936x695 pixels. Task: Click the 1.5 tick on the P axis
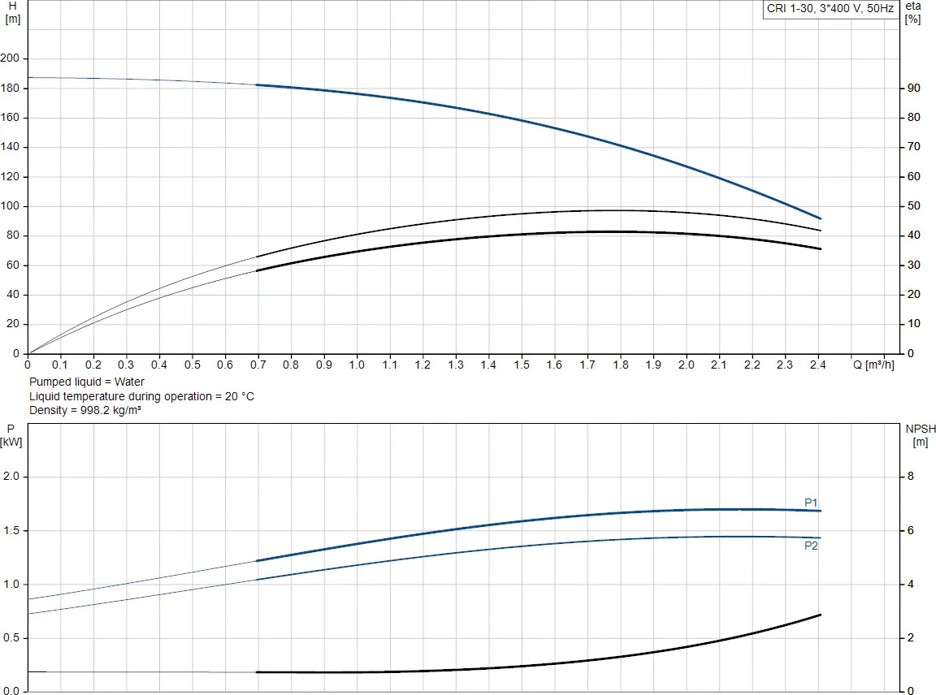(x=11, y=530)
